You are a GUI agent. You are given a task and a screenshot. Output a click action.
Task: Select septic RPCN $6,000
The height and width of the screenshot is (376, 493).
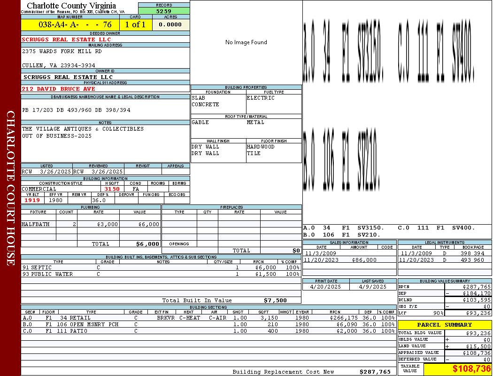tap(266, 268)
